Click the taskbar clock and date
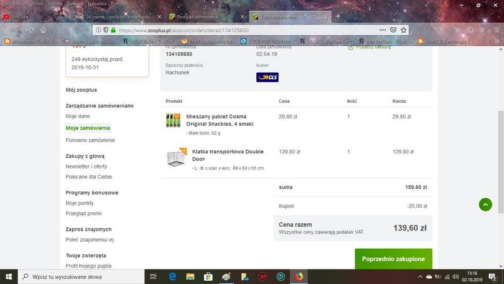The width and height of the screenshot is (504, 284). pyautogui.click(x=472, y=276)
